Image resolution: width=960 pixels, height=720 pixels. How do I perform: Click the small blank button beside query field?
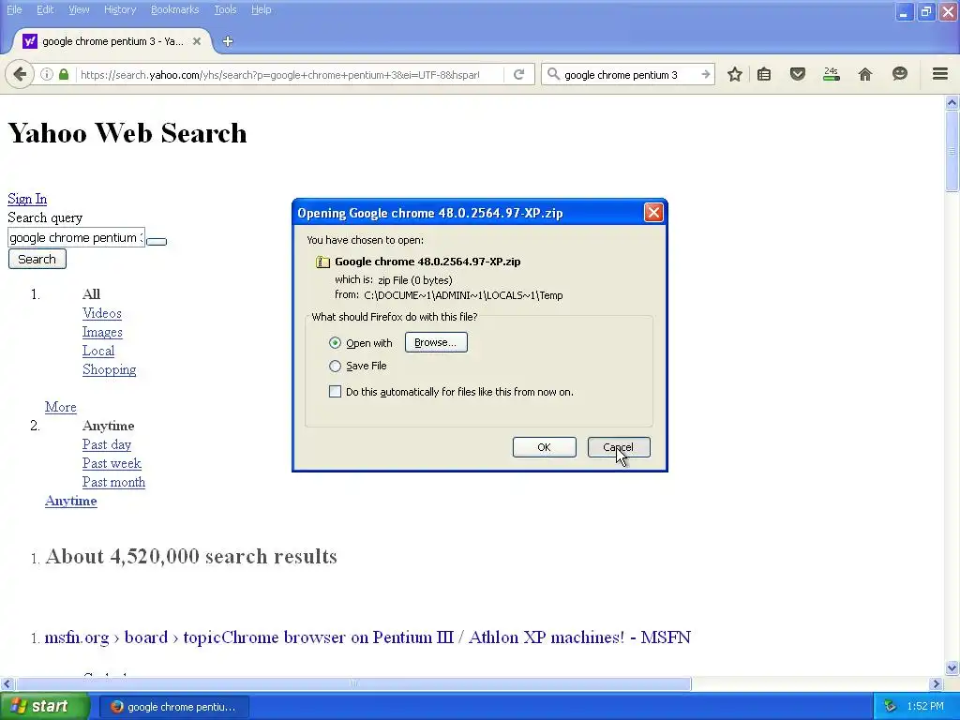157,241
